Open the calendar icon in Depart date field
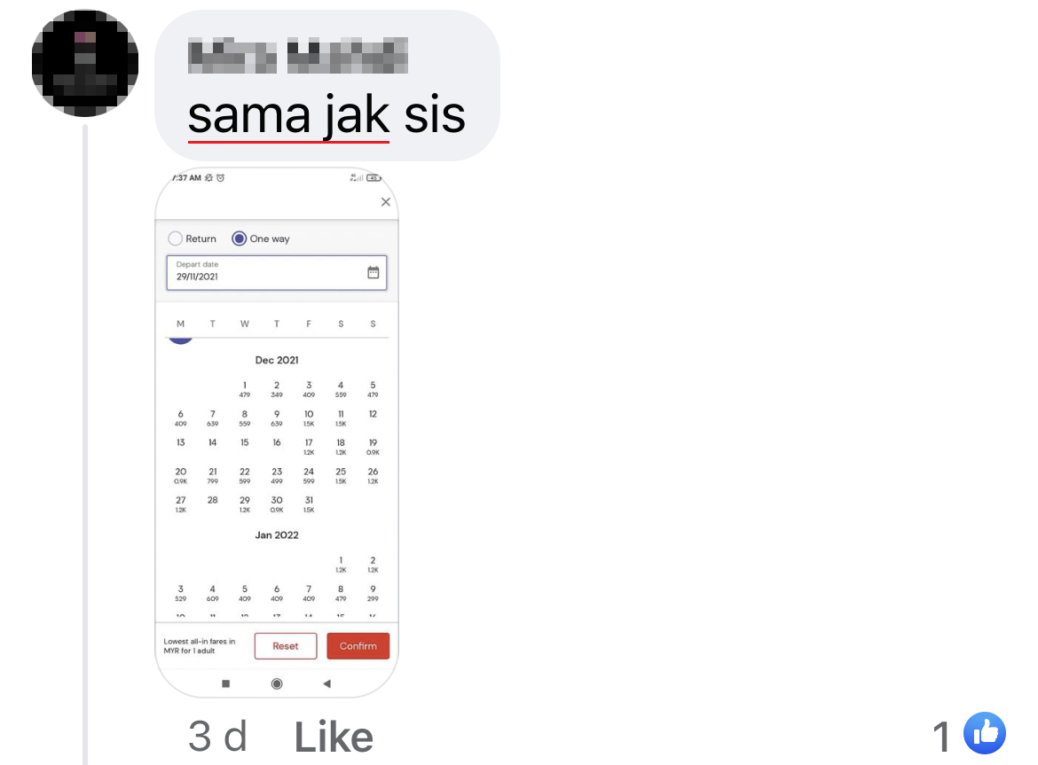Viewport: 1038px width, 765px height. click(x=374, y=272)
